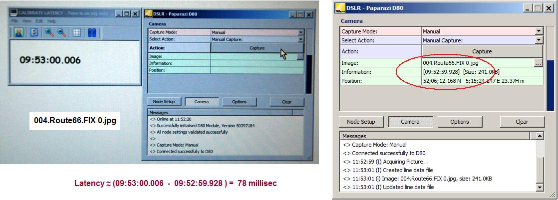
Task: Expand Capture Mode dropdown in photographed DSLR window
Action: coord(300,32)
